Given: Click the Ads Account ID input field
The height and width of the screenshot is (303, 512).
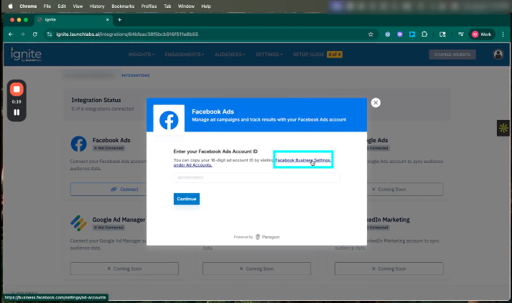Looking at the screenshot, I should (x=256, y=177).
